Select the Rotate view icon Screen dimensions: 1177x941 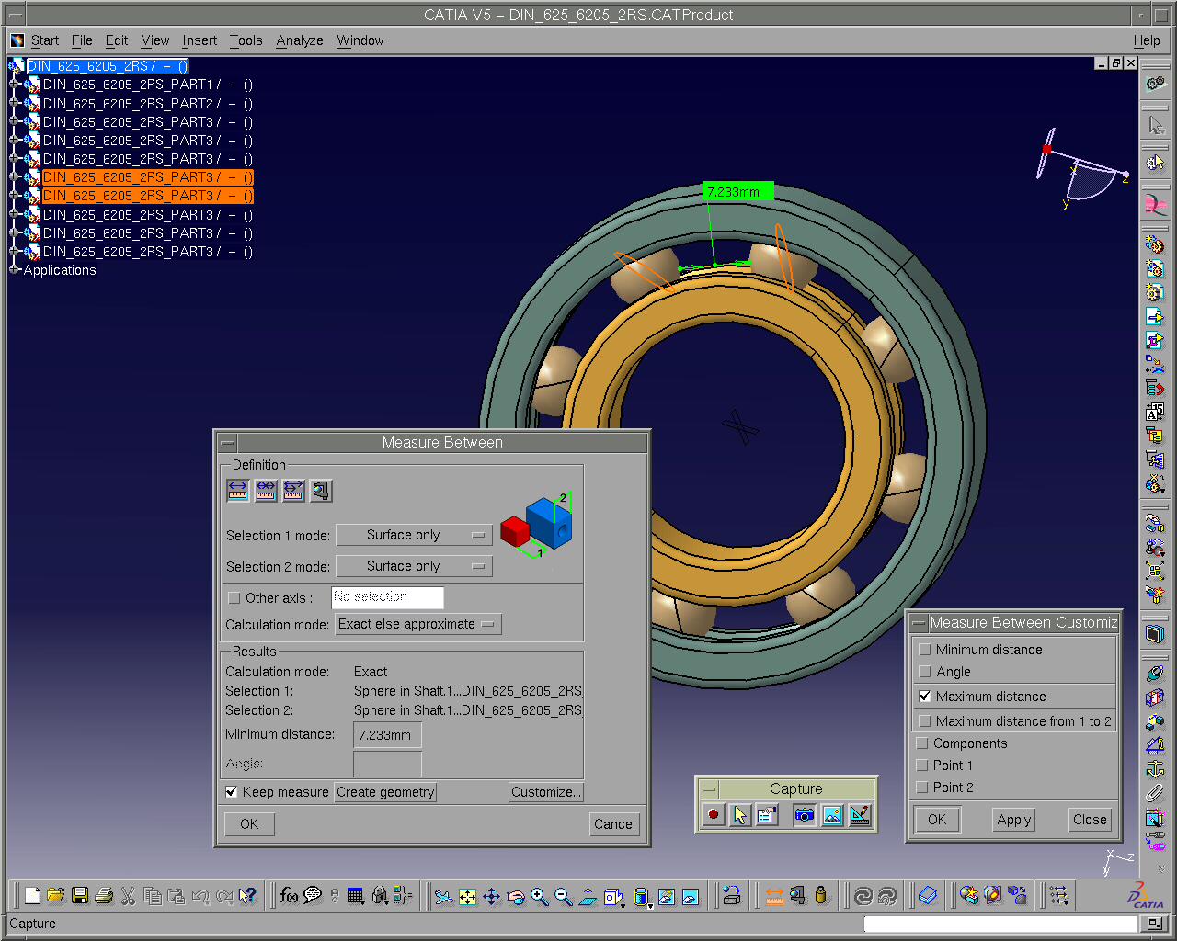tap(515, 895)
